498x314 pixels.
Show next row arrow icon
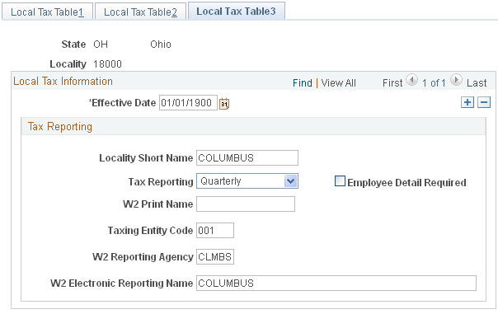pyautogui.click(x=456, y=80)
